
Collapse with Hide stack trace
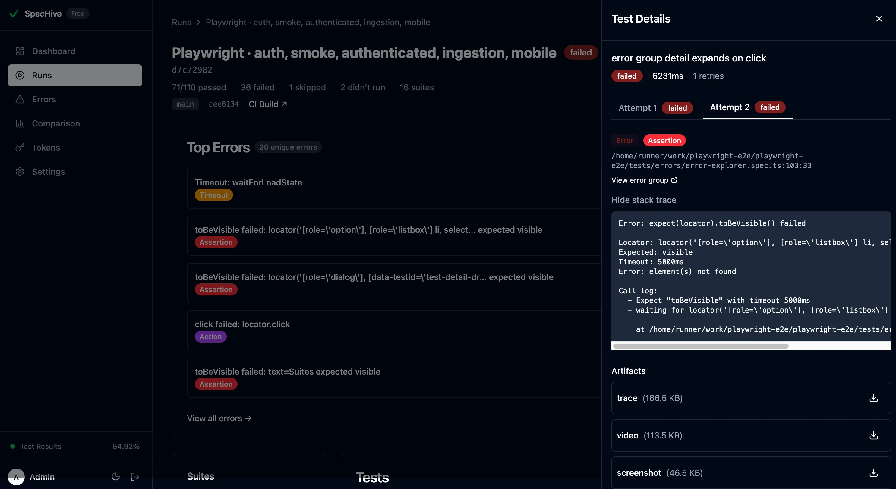click(x=643, y=200)
